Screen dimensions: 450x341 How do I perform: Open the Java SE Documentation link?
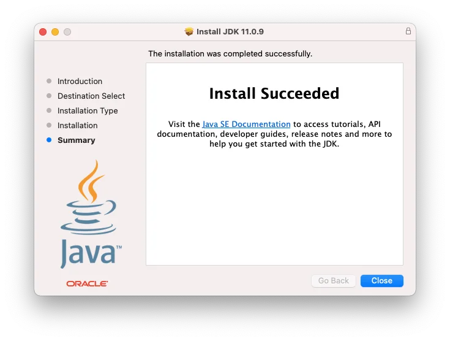pyautogui.click(x=246, y=124)
